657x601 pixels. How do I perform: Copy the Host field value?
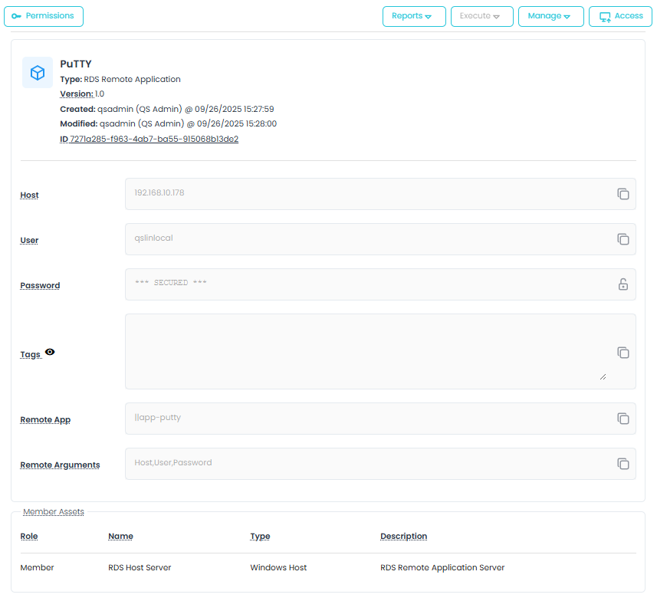click(x=623, y=194)
